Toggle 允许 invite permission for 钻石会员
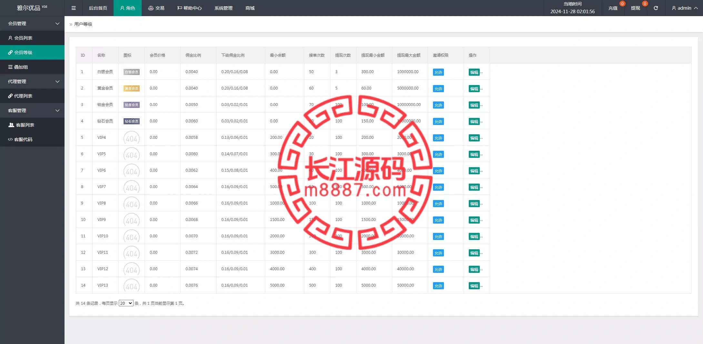703x344 pixels. (438, 121)
